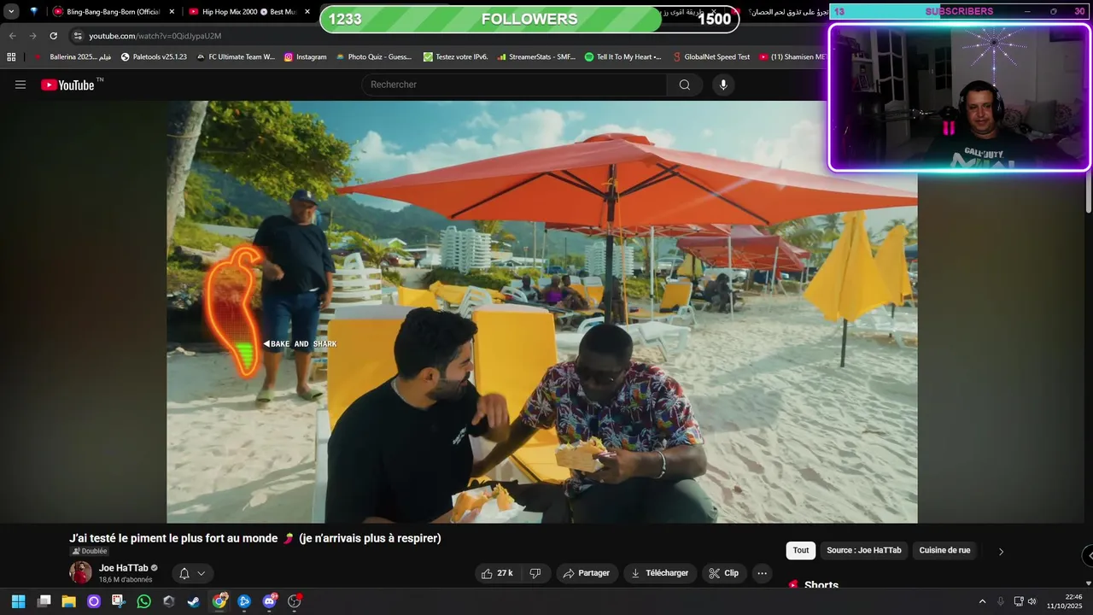
Task: Close the Bling-Bang-Bang-Born tab
Action: [x=172, y=12]
